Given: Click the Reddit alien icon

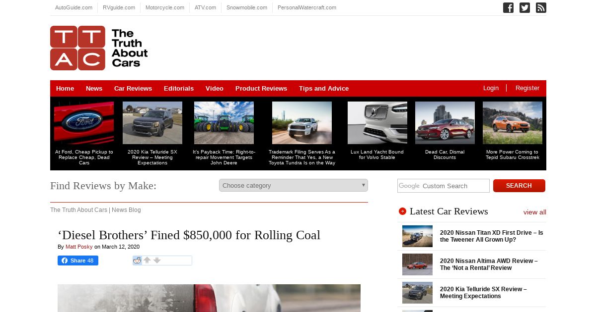Looking at the screenshot, I should 138,260.
